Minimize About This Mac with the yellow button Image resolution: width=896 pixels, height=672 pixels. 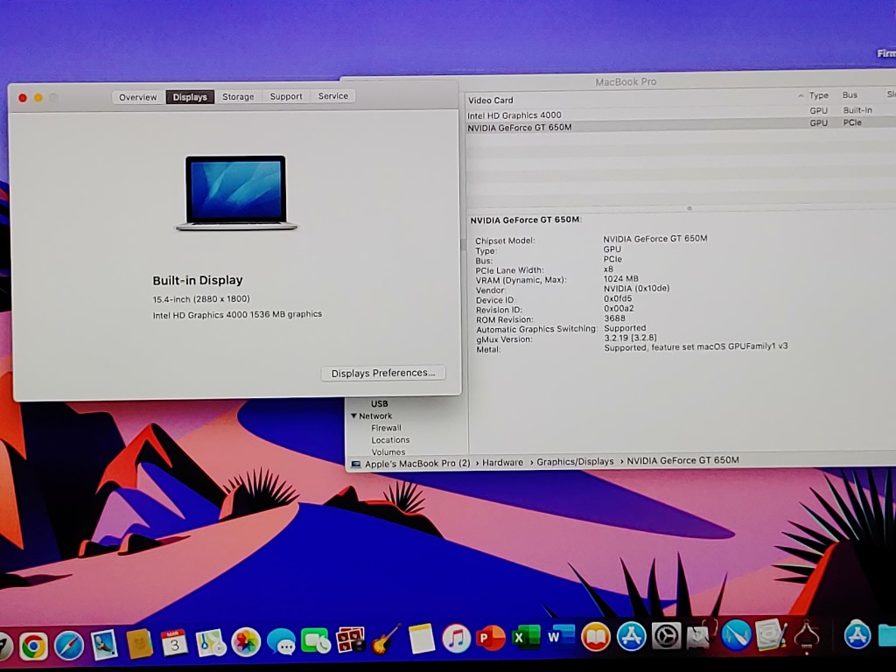pyautogui.click(x=38, y=98)
